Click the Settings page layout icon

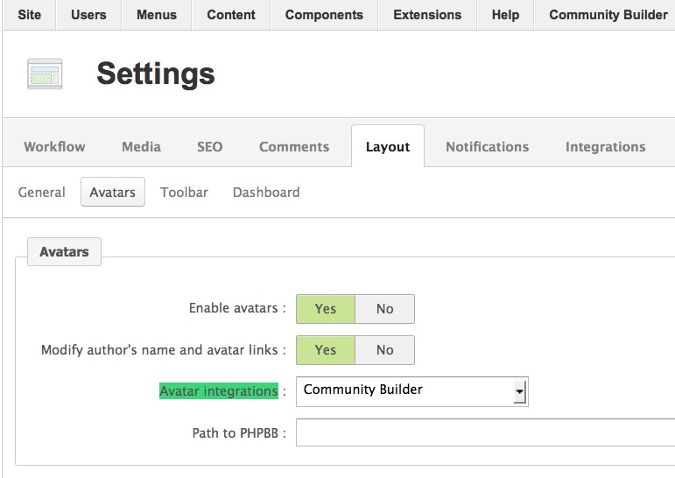tap(45, 74)
